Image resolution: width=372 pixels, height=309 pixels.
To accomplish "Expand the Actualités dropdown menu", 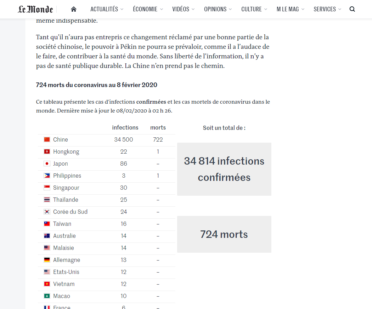I will point(107,9).
